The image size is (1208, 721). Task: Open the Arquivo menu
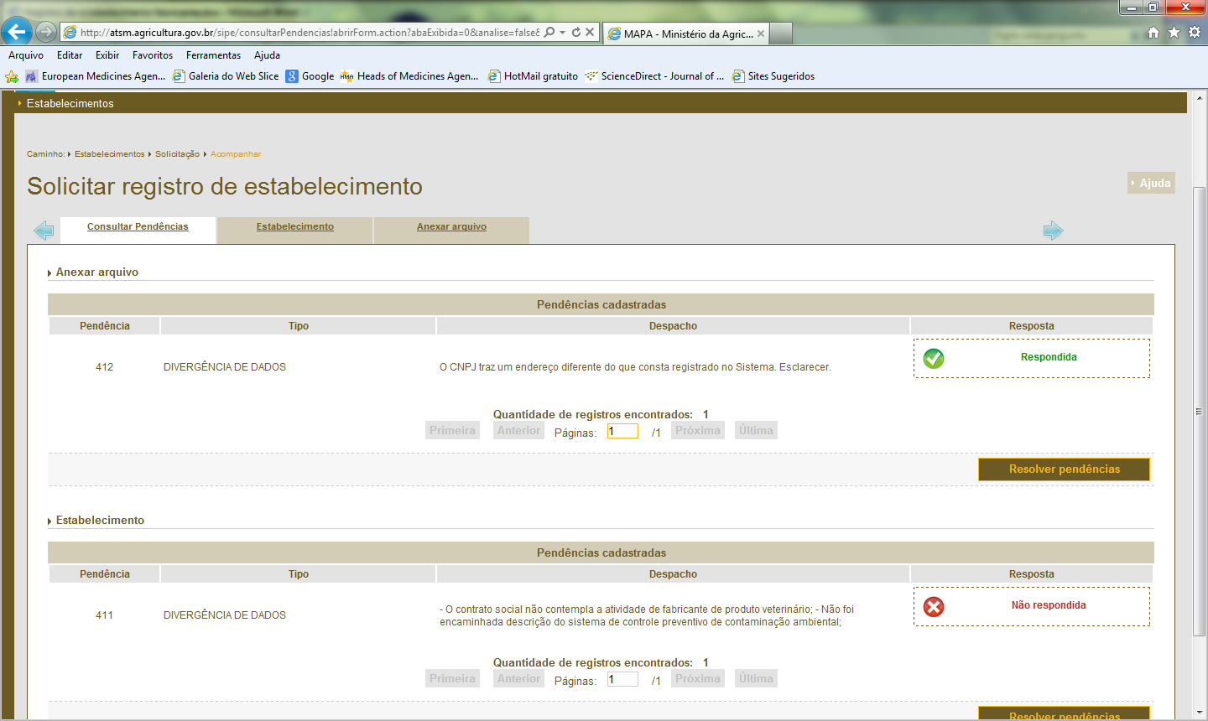tap(26, 55)
